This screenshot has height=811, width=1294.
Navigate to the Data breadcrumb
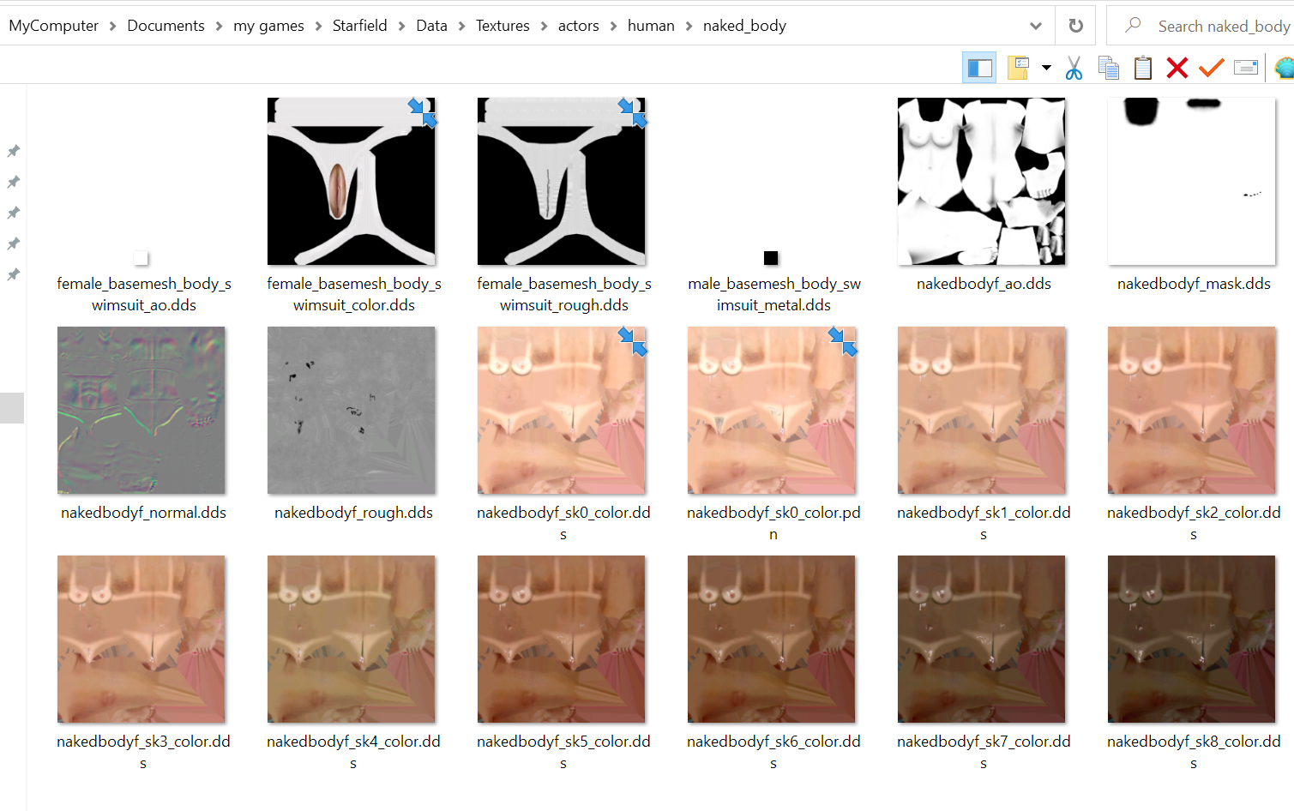tap(431, 26)
